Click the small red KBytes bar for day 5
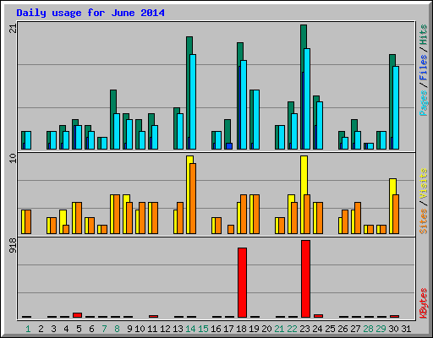Viewport: 433px width, 338px height. pyautogui.click(x=77, y=315)
